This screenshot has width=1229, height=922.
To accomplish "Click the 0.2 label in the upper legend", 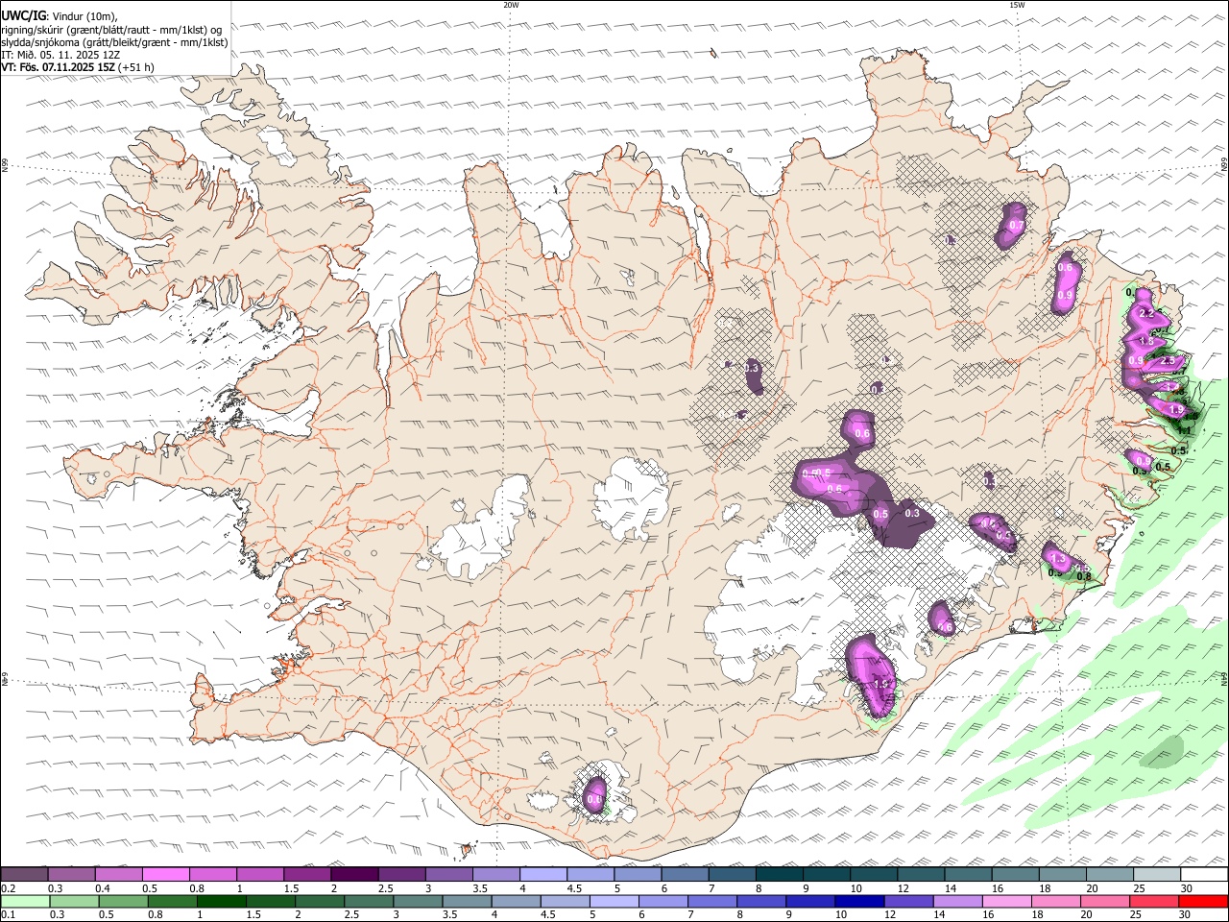I will (9, 888).
